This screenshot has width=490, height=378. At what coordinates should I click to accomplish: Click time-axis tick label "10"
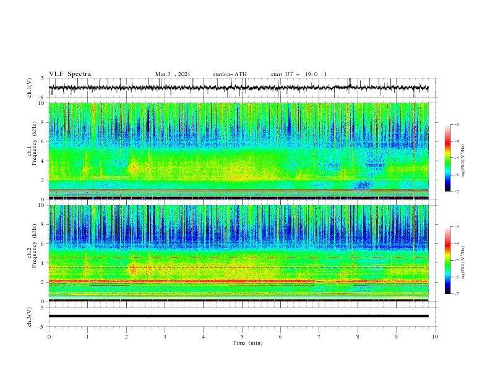[435, 337]
